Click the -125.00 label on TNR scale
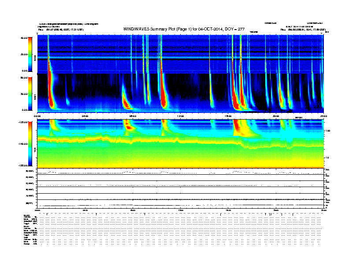The height and width of the screenshot is (270, 349). pos(23,122)
